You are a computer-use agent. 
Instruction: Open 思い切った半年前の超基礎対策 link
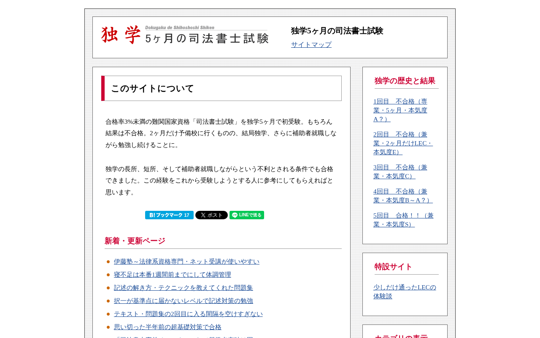coord(167,327)
